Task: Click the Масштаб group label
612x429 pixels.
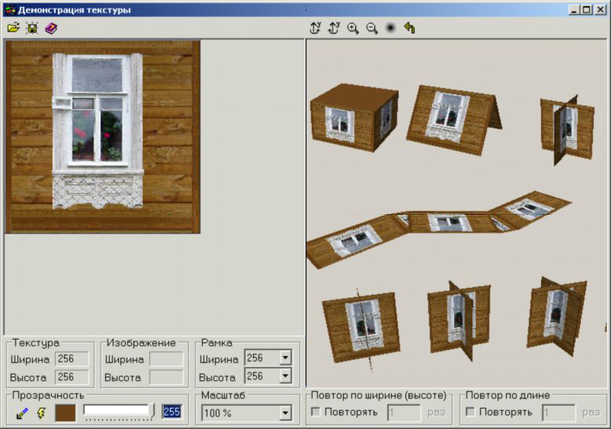Action: click(x=223, y=395)
